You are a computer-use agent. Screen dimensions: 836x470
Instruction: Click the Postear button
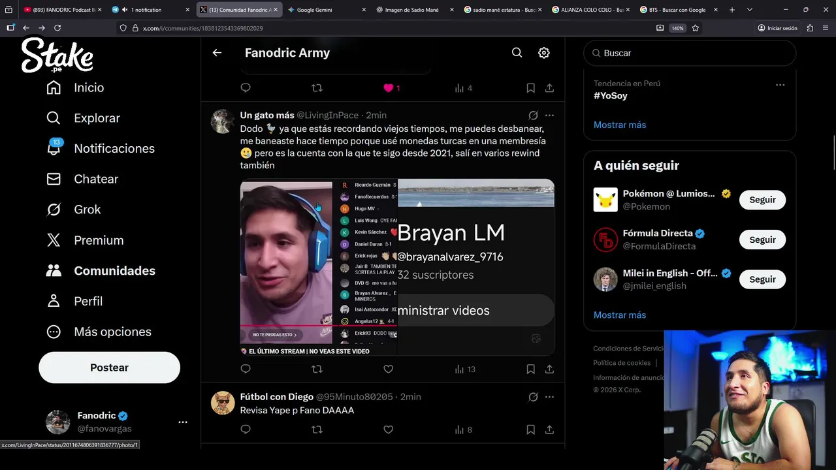tap(109, 368)
